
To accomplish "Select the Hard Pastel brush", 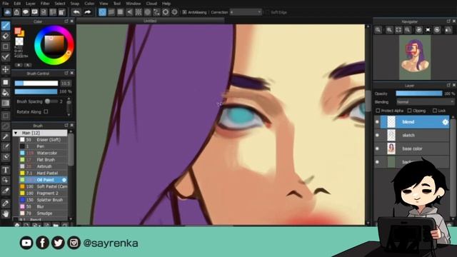I will (x=43, y=173).
